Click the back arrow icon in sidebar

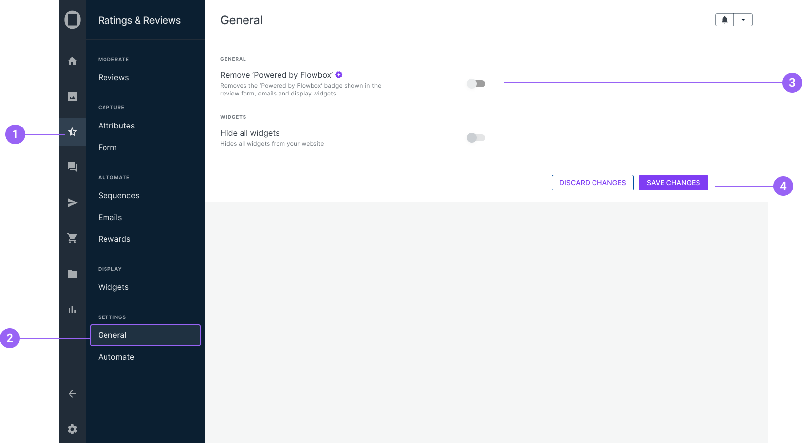pyautogui.click(x=72, y=394)
